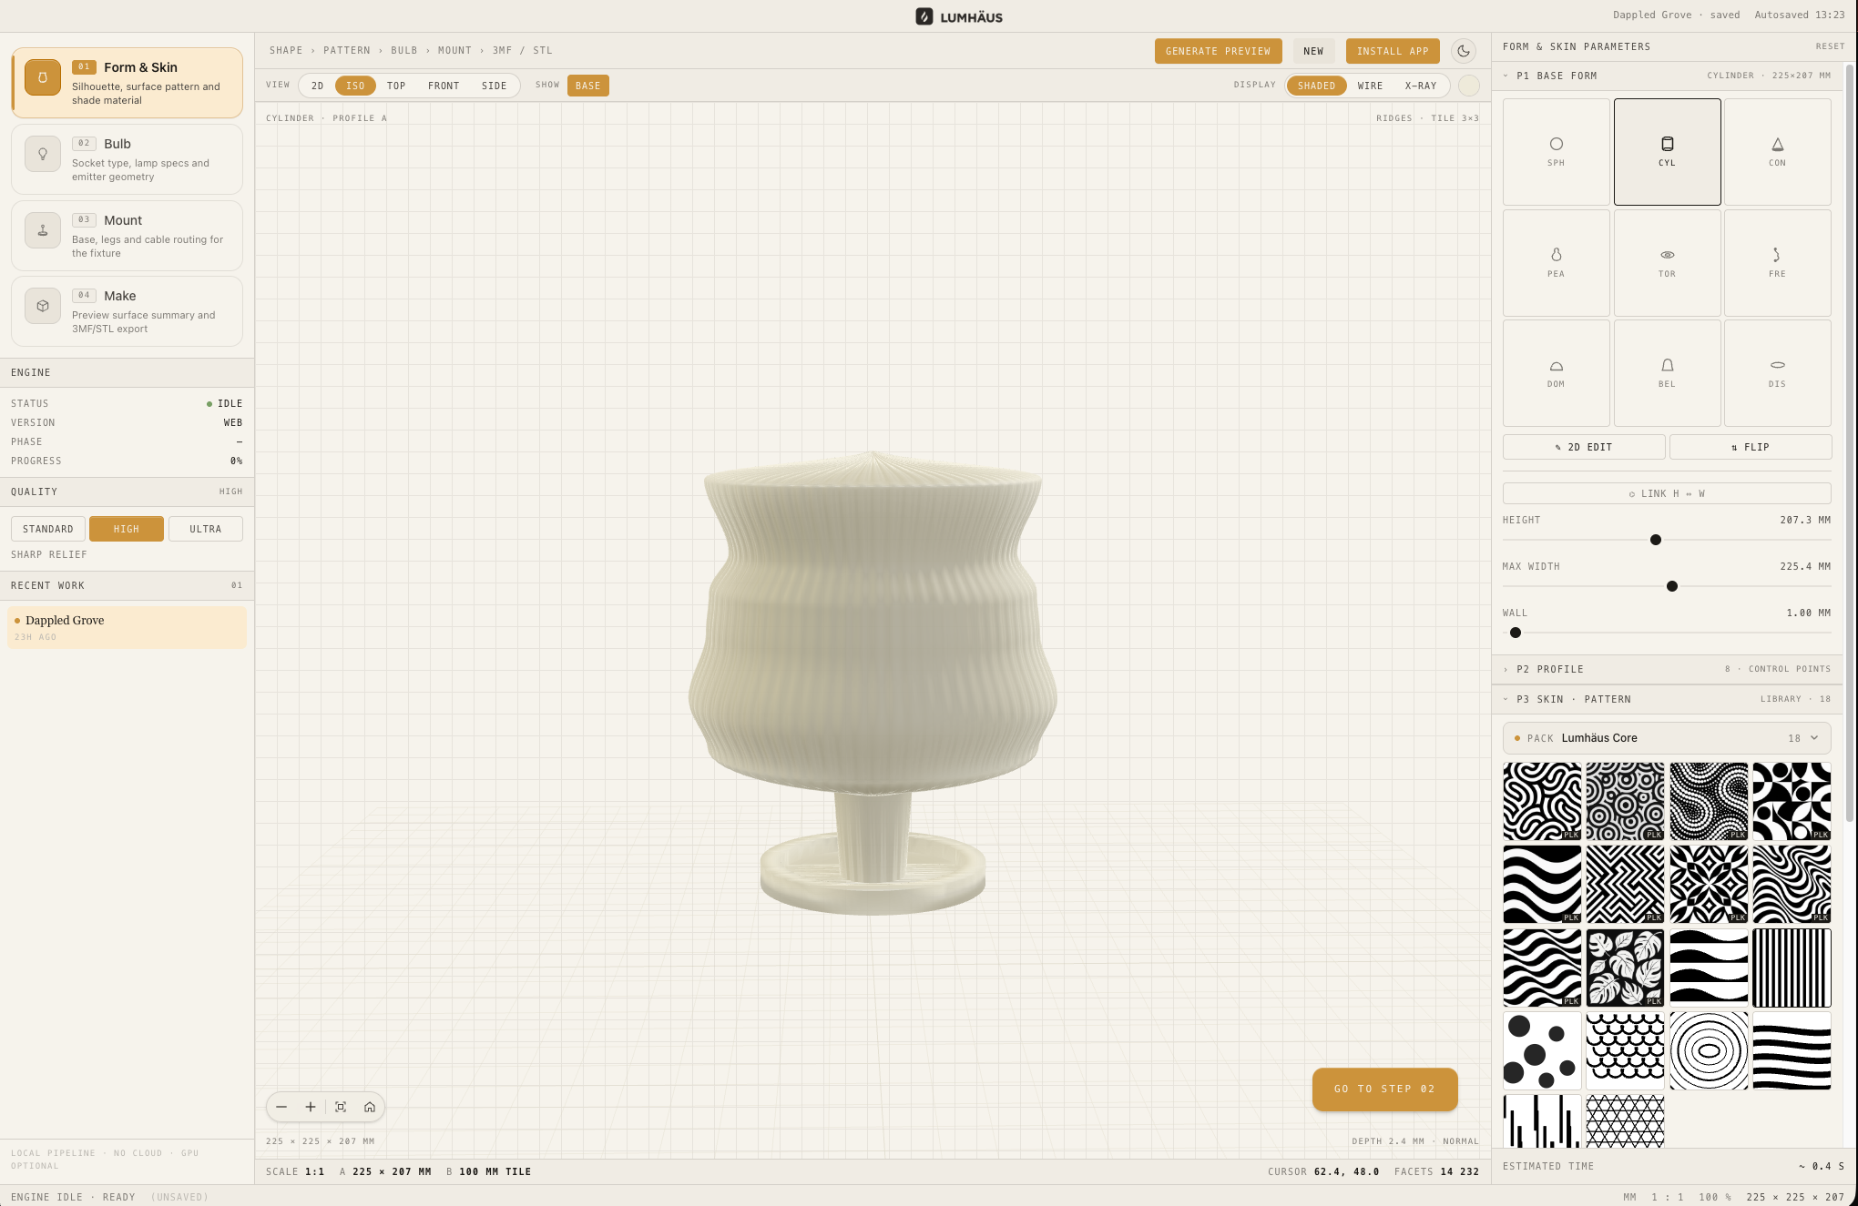This screenshot has width=1858, height=1206.
Task: Select the Dome (DOM) base form
Action: (x=1556, y=373)
